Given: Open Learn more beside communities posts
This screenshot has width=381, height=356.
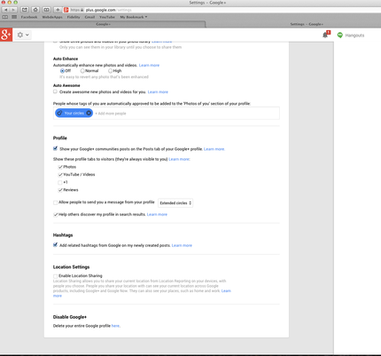Looking at the screenshot, I should click(214, 149).
